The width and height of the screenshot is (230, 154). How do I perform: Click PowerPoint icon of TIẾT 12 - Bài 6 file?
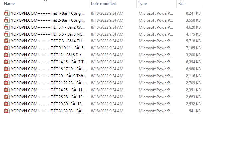[x=7, y=55]
